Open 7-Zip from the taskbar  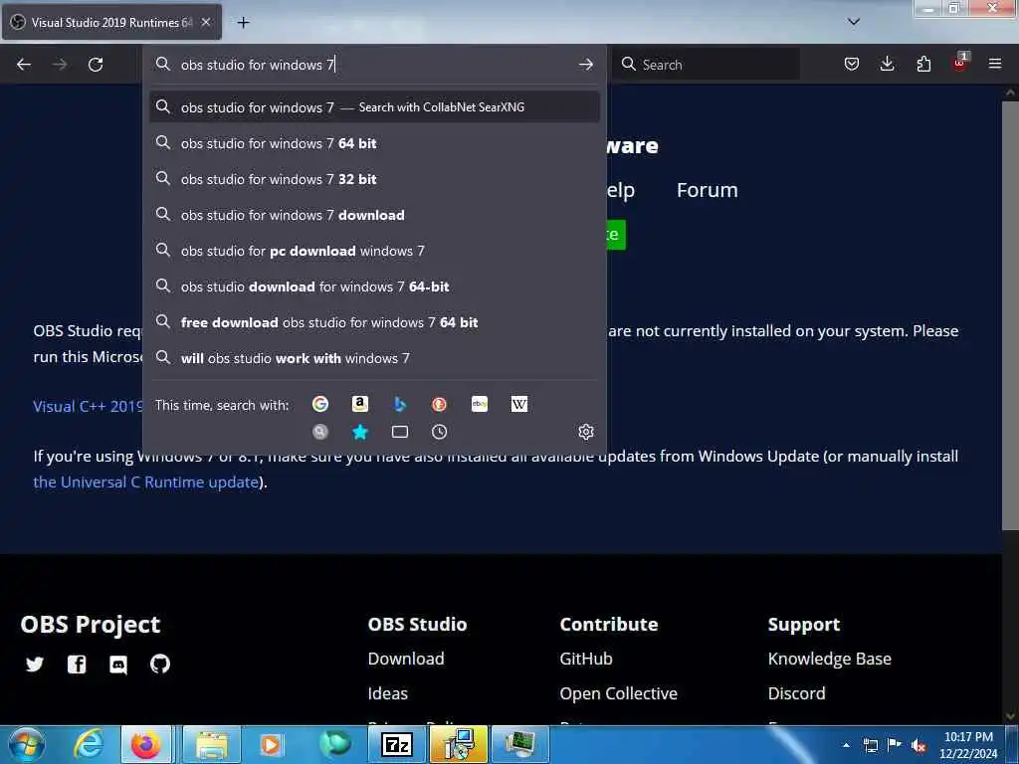tap(396, 744)
